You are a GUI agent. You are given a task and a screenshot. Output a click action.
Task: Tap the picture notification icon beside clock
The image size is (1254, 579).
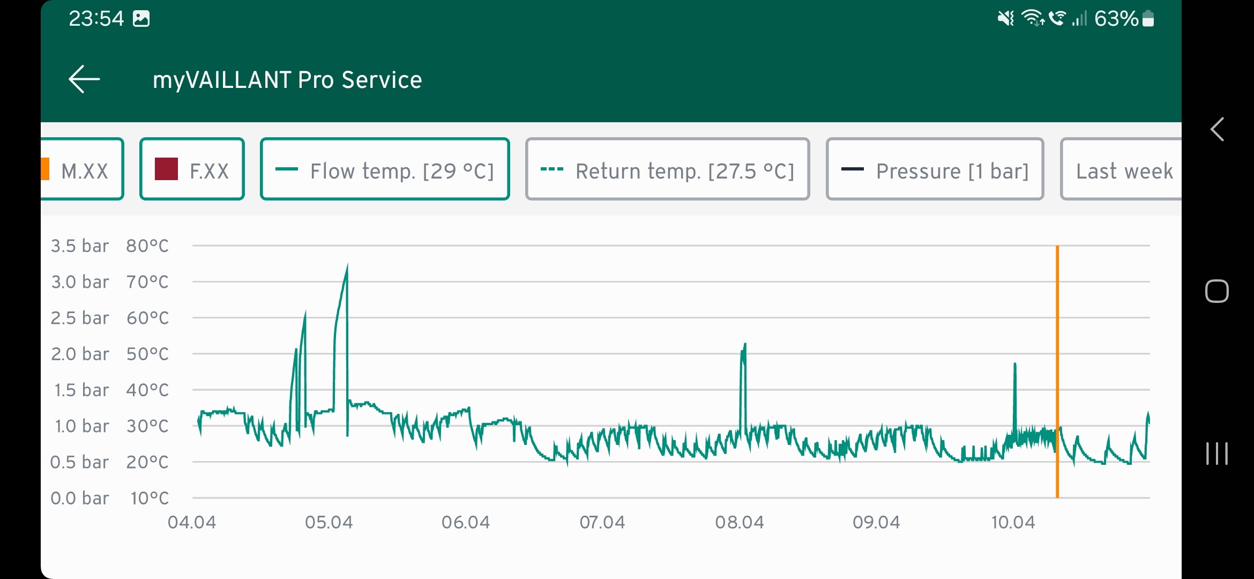(x=141, y=19)
